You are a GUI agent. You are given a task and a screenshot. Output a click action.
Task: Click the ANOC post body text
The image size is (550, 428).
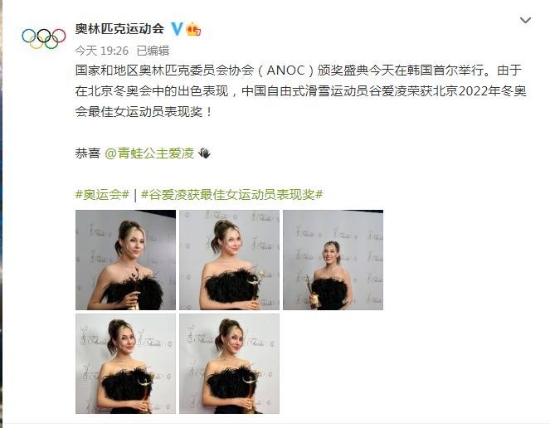click(301, 91)
